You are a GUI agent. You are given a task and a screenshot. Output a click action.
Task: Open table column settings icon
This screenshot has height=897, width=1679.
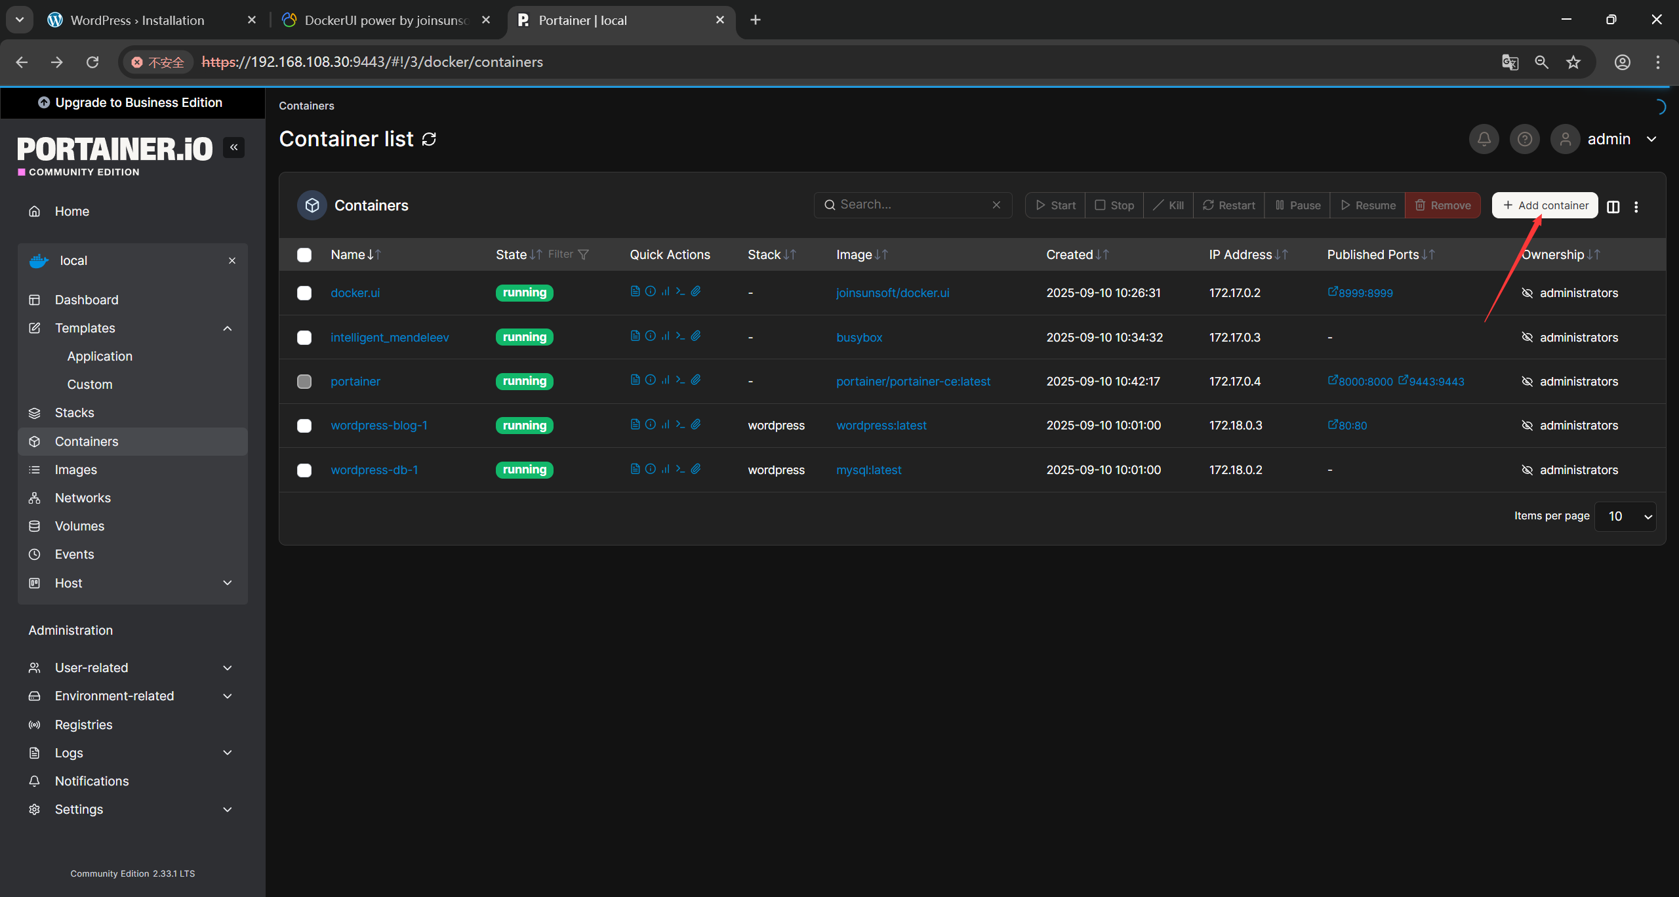(x=1613, y=207)
